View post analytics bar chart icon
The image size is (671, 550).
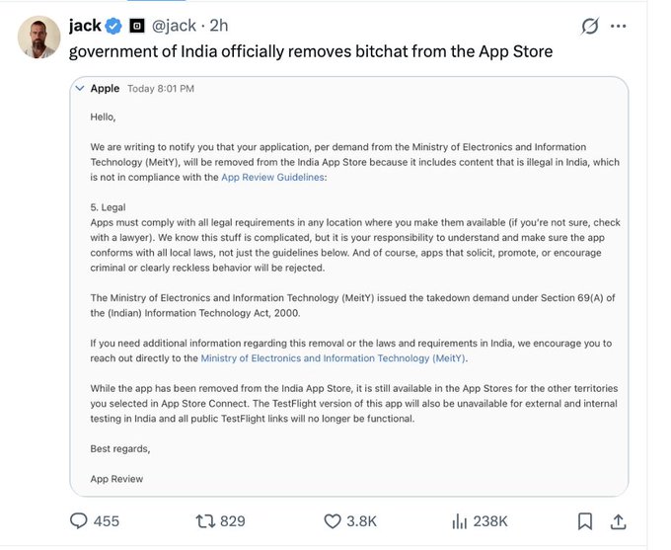[x=459, y=521]
